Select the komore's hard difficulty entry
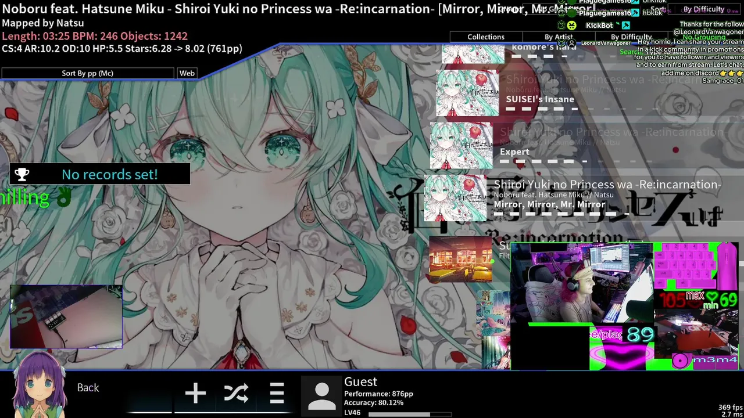This screenshot has height=418, width=744. 593,52
